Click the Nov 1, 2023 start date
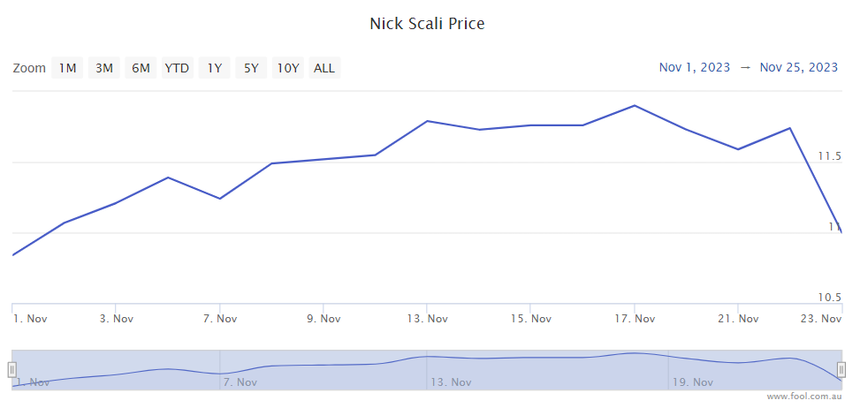The height and width of the screenshot is (408, 860). [x=695, y=67]
